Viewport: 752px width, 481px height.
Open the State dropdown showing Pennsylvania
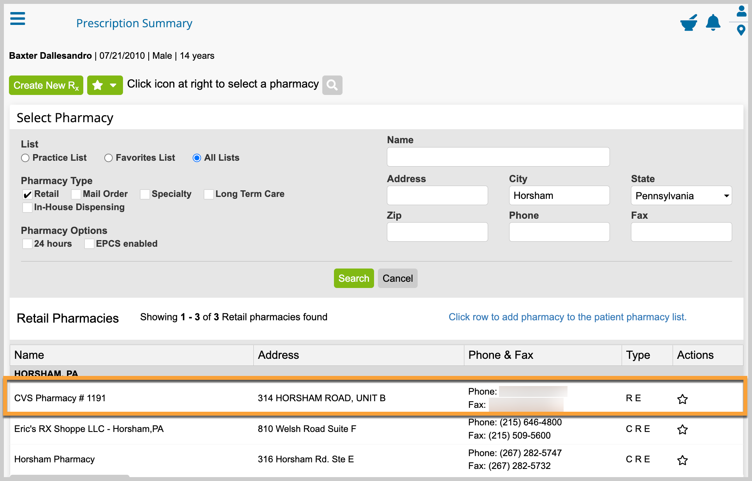pyautogui.click(x=681, y=195)
